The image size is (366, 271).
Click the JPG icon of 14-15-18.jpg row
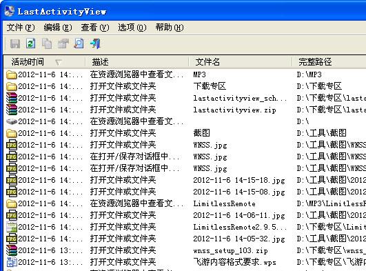click(12, 180)
